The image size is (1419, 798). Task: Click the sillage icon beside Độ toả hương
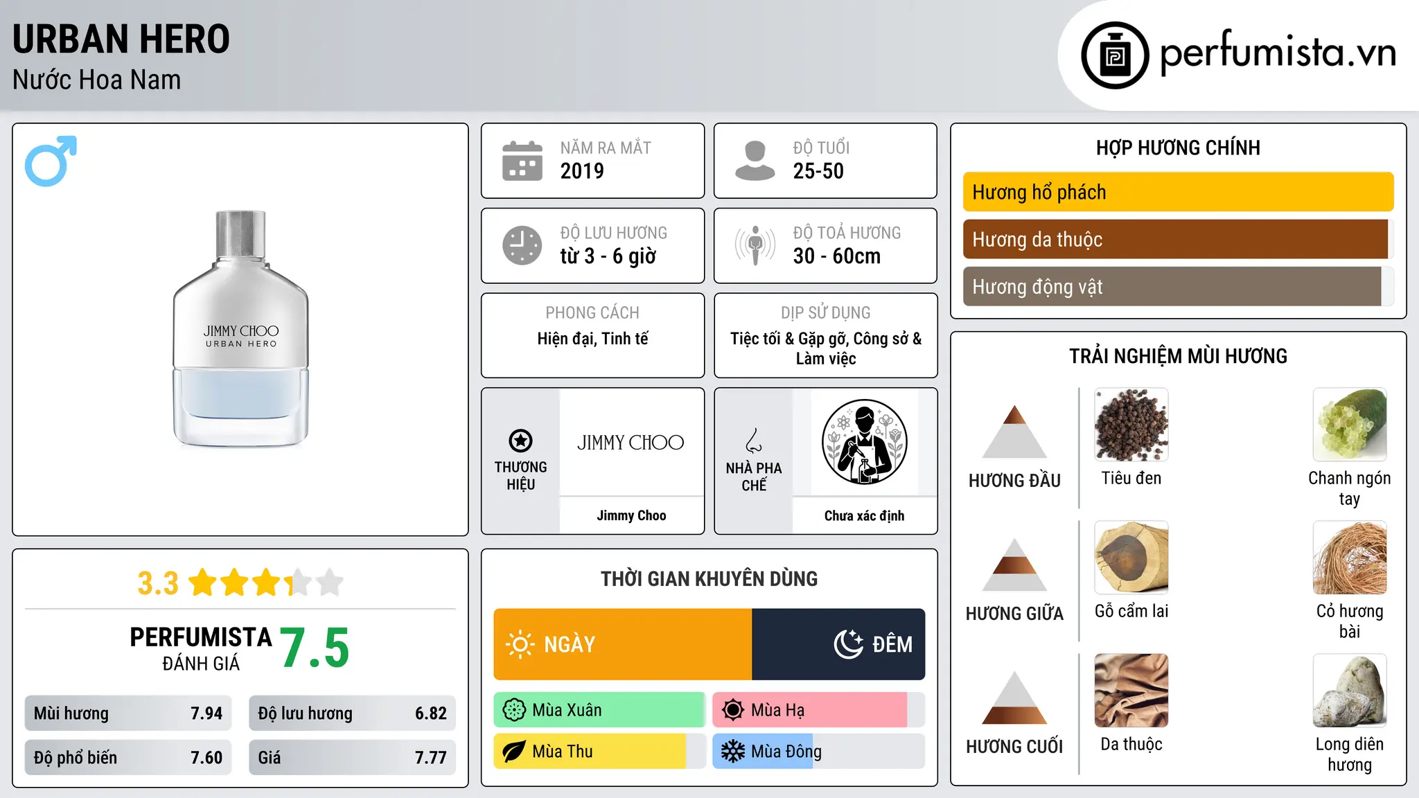[755, 245]
